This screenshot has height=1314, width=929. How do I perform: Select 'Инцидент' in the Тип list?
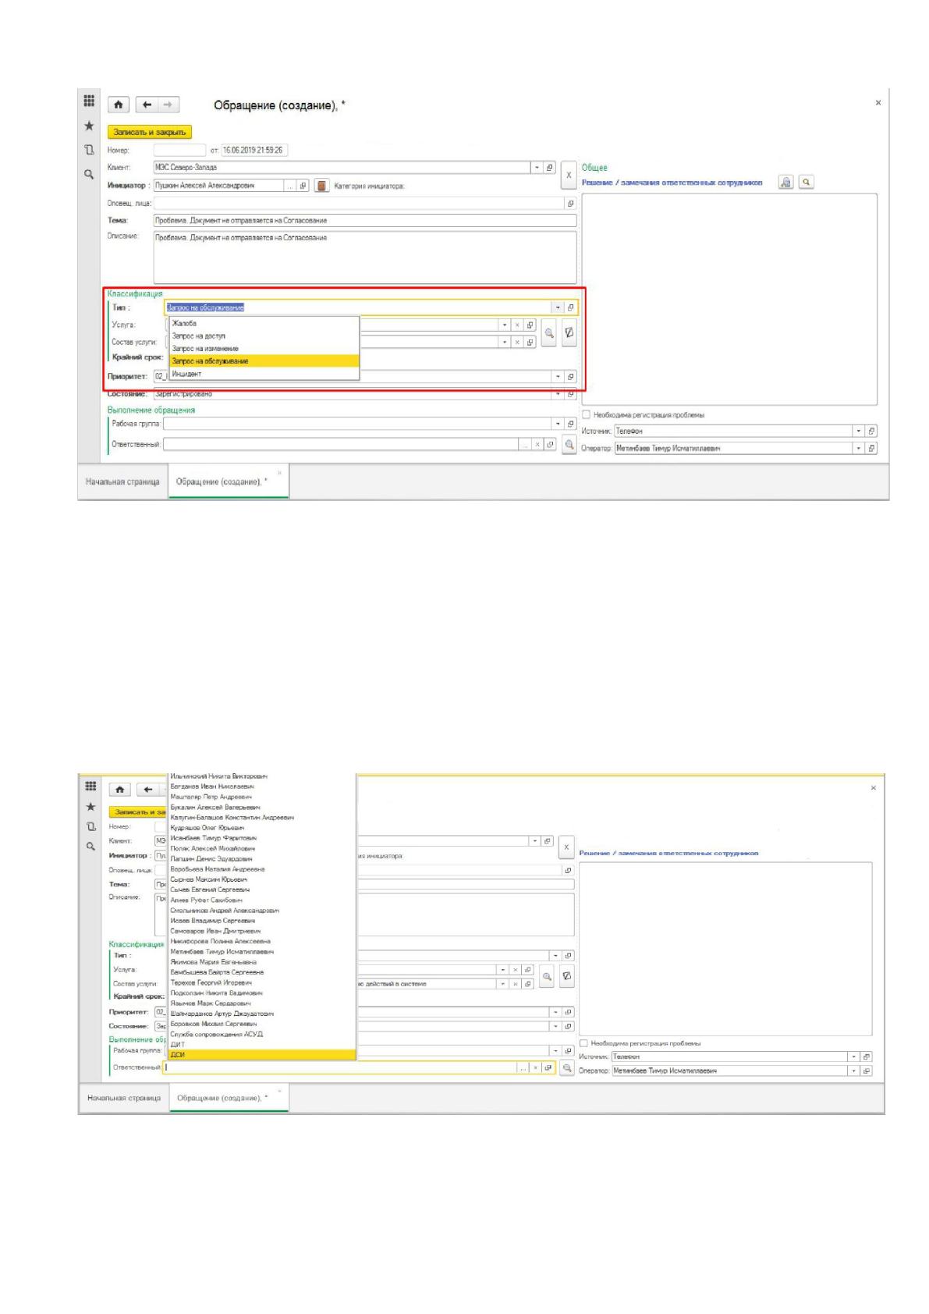[x=186, y=374]
